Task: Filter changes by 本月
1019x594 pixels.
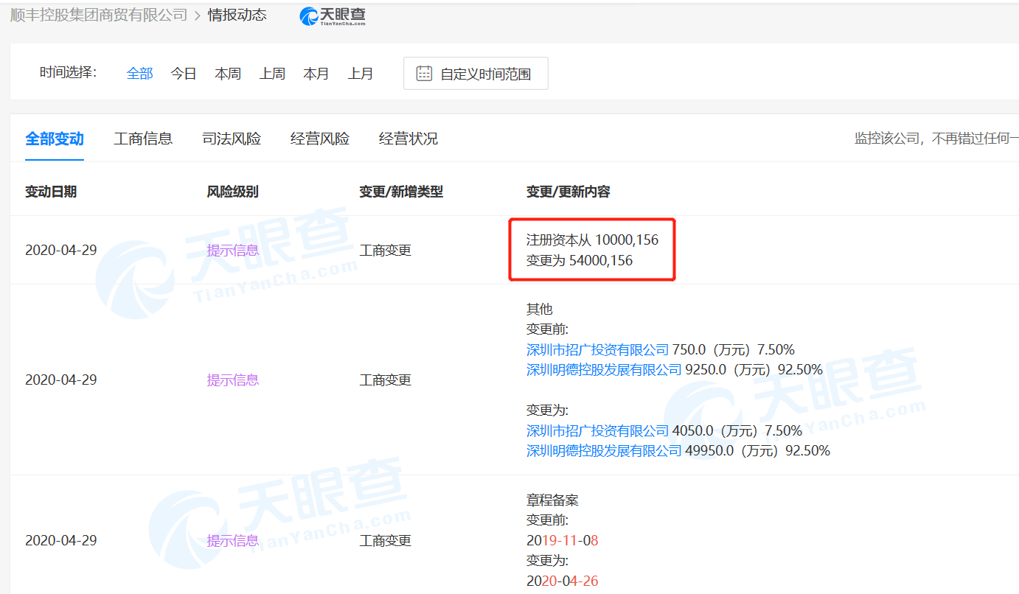Action: pyautogui.click(x=316, y=74)
